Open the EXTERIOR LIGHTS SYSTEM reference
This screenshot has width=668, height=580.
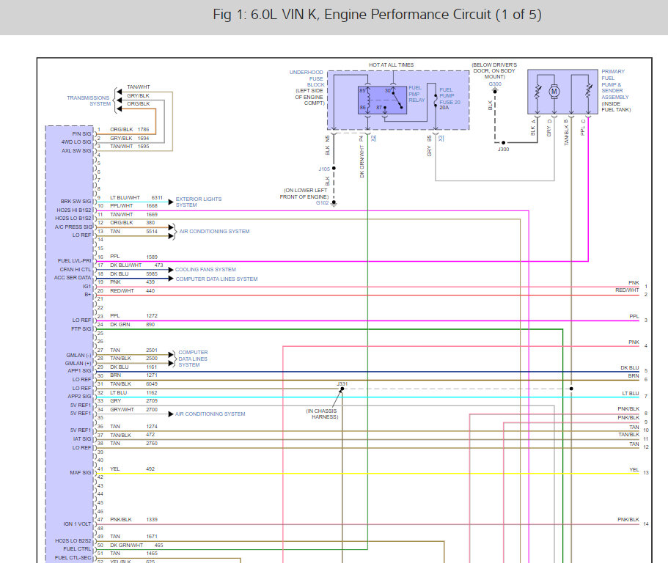point(199,202)
